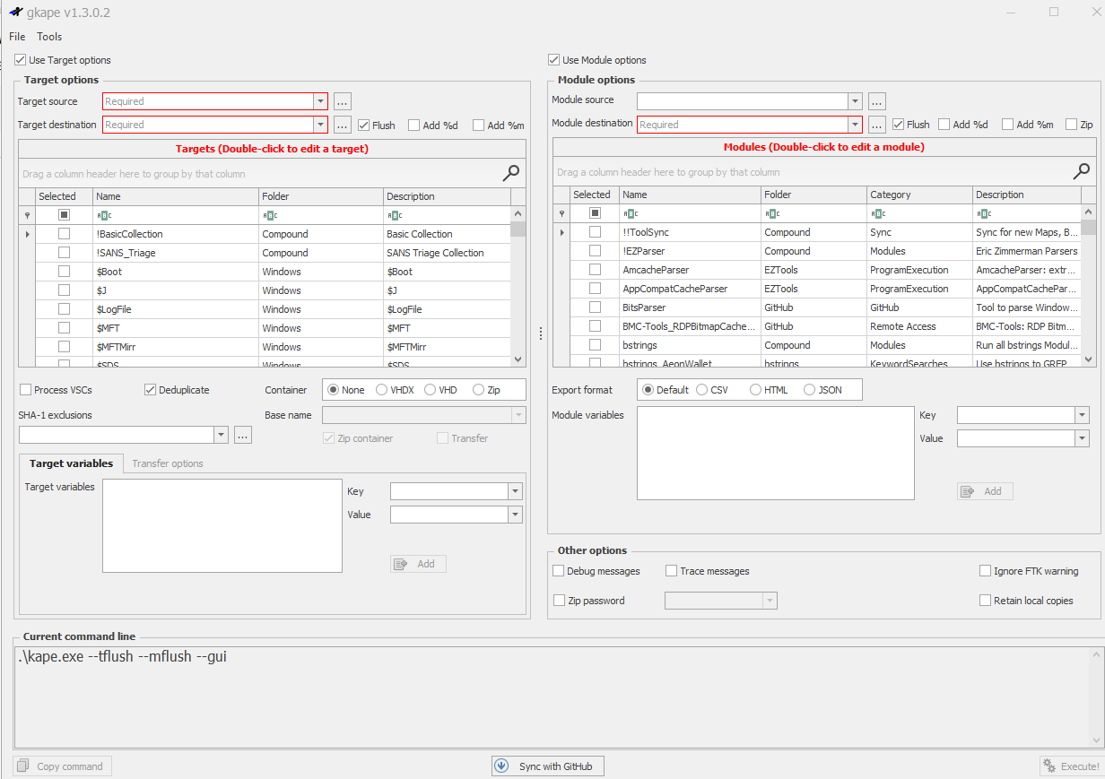Open the Tools menu
This screenshot has width=1105, height=779.
click(x=49, y=37)
